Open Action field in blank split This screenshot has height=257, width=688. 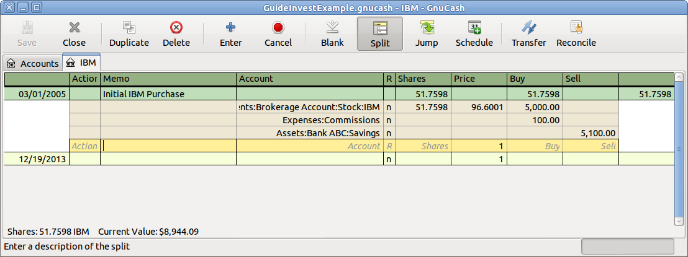point(84,146)
